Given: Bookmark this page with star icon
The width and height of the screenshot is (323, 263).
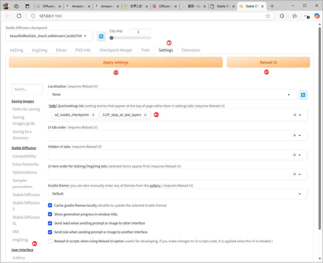Looking at the screenshot, I should coord(268,16).
